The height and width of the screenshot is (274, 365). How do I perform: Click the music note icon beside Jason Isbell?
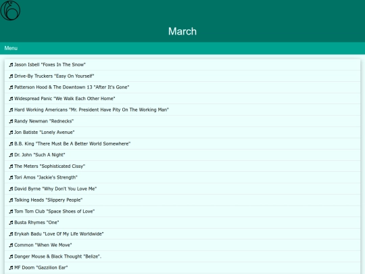[x=11, y=65]
